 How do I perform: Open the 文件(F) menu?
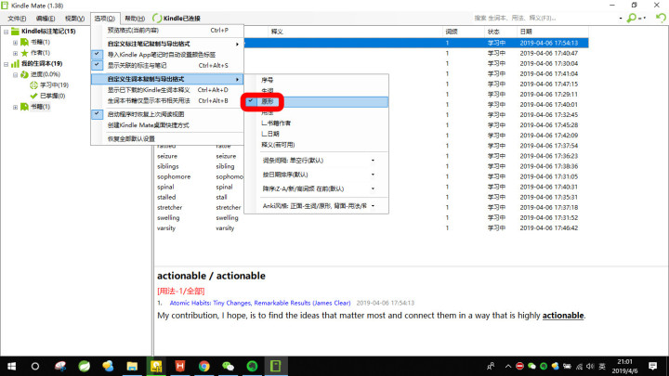pos(17,19)
